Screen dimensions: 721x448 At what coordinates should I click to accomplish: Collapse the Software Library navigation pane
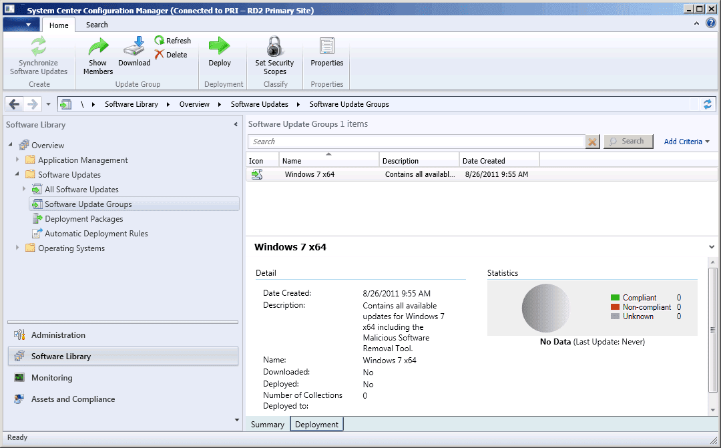pyautogui.click(x=236, y=124)
